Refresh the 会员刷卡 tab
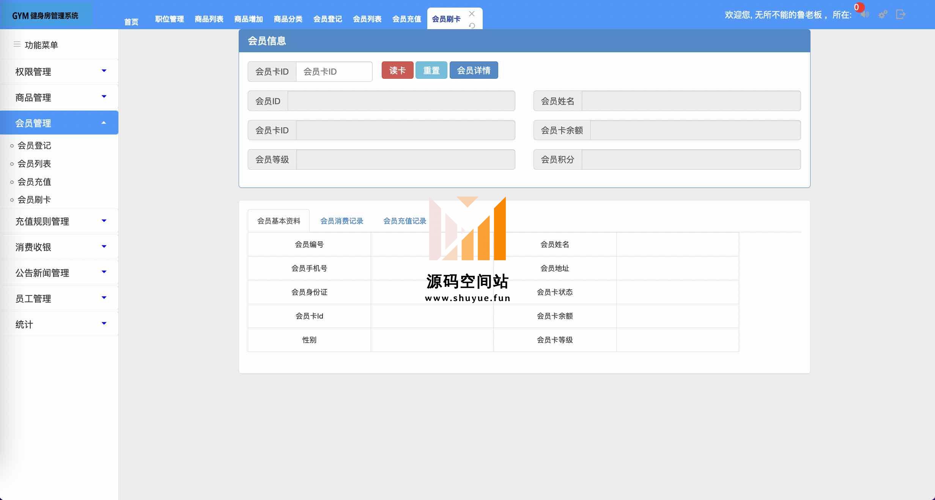This screenshot has width=935, height=500. click(x=472, y=25)
